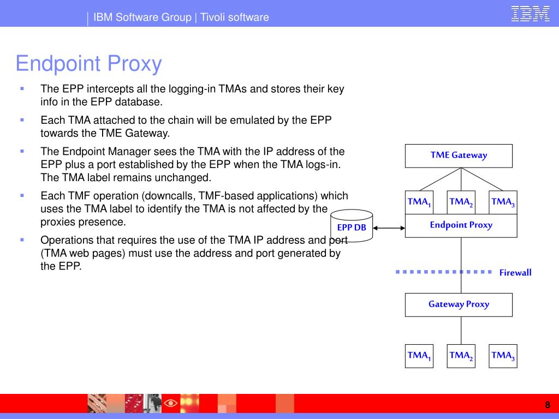Select the "Endpoint Proxy" slide title
The height and width of the screenshot is (419, 559).
89,63
